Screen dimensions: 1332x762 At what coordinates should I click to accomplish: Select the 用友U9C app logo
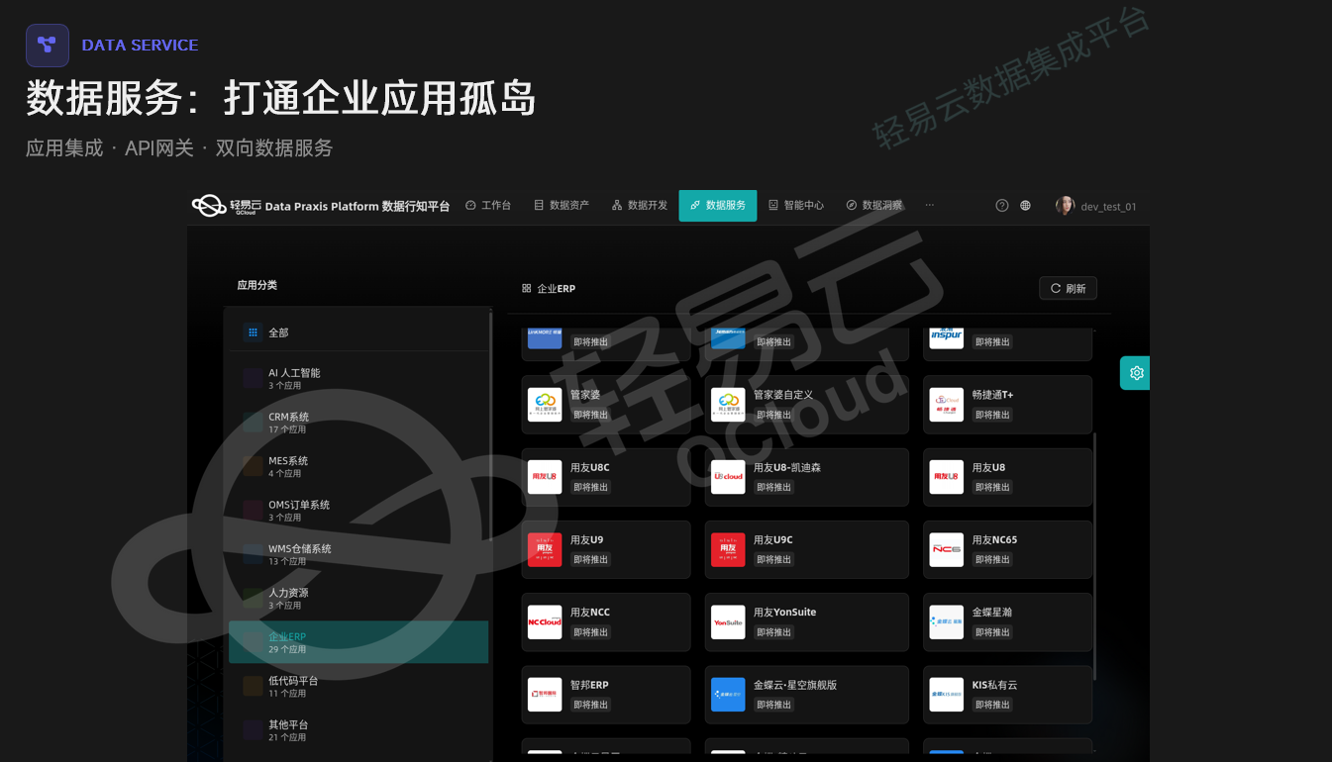pos(728,550)
